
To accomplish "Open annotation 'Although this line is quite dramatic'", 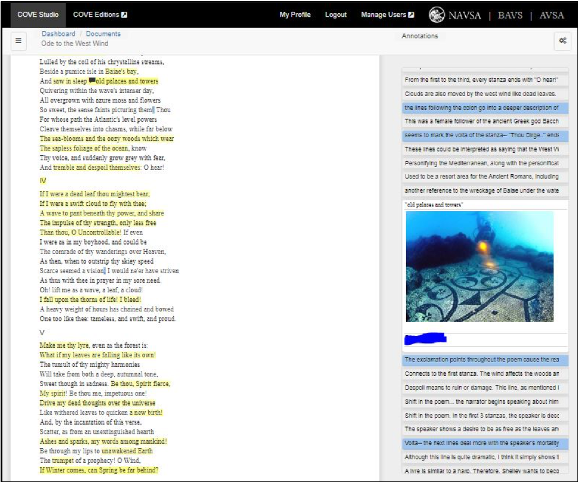I will 485,457.
